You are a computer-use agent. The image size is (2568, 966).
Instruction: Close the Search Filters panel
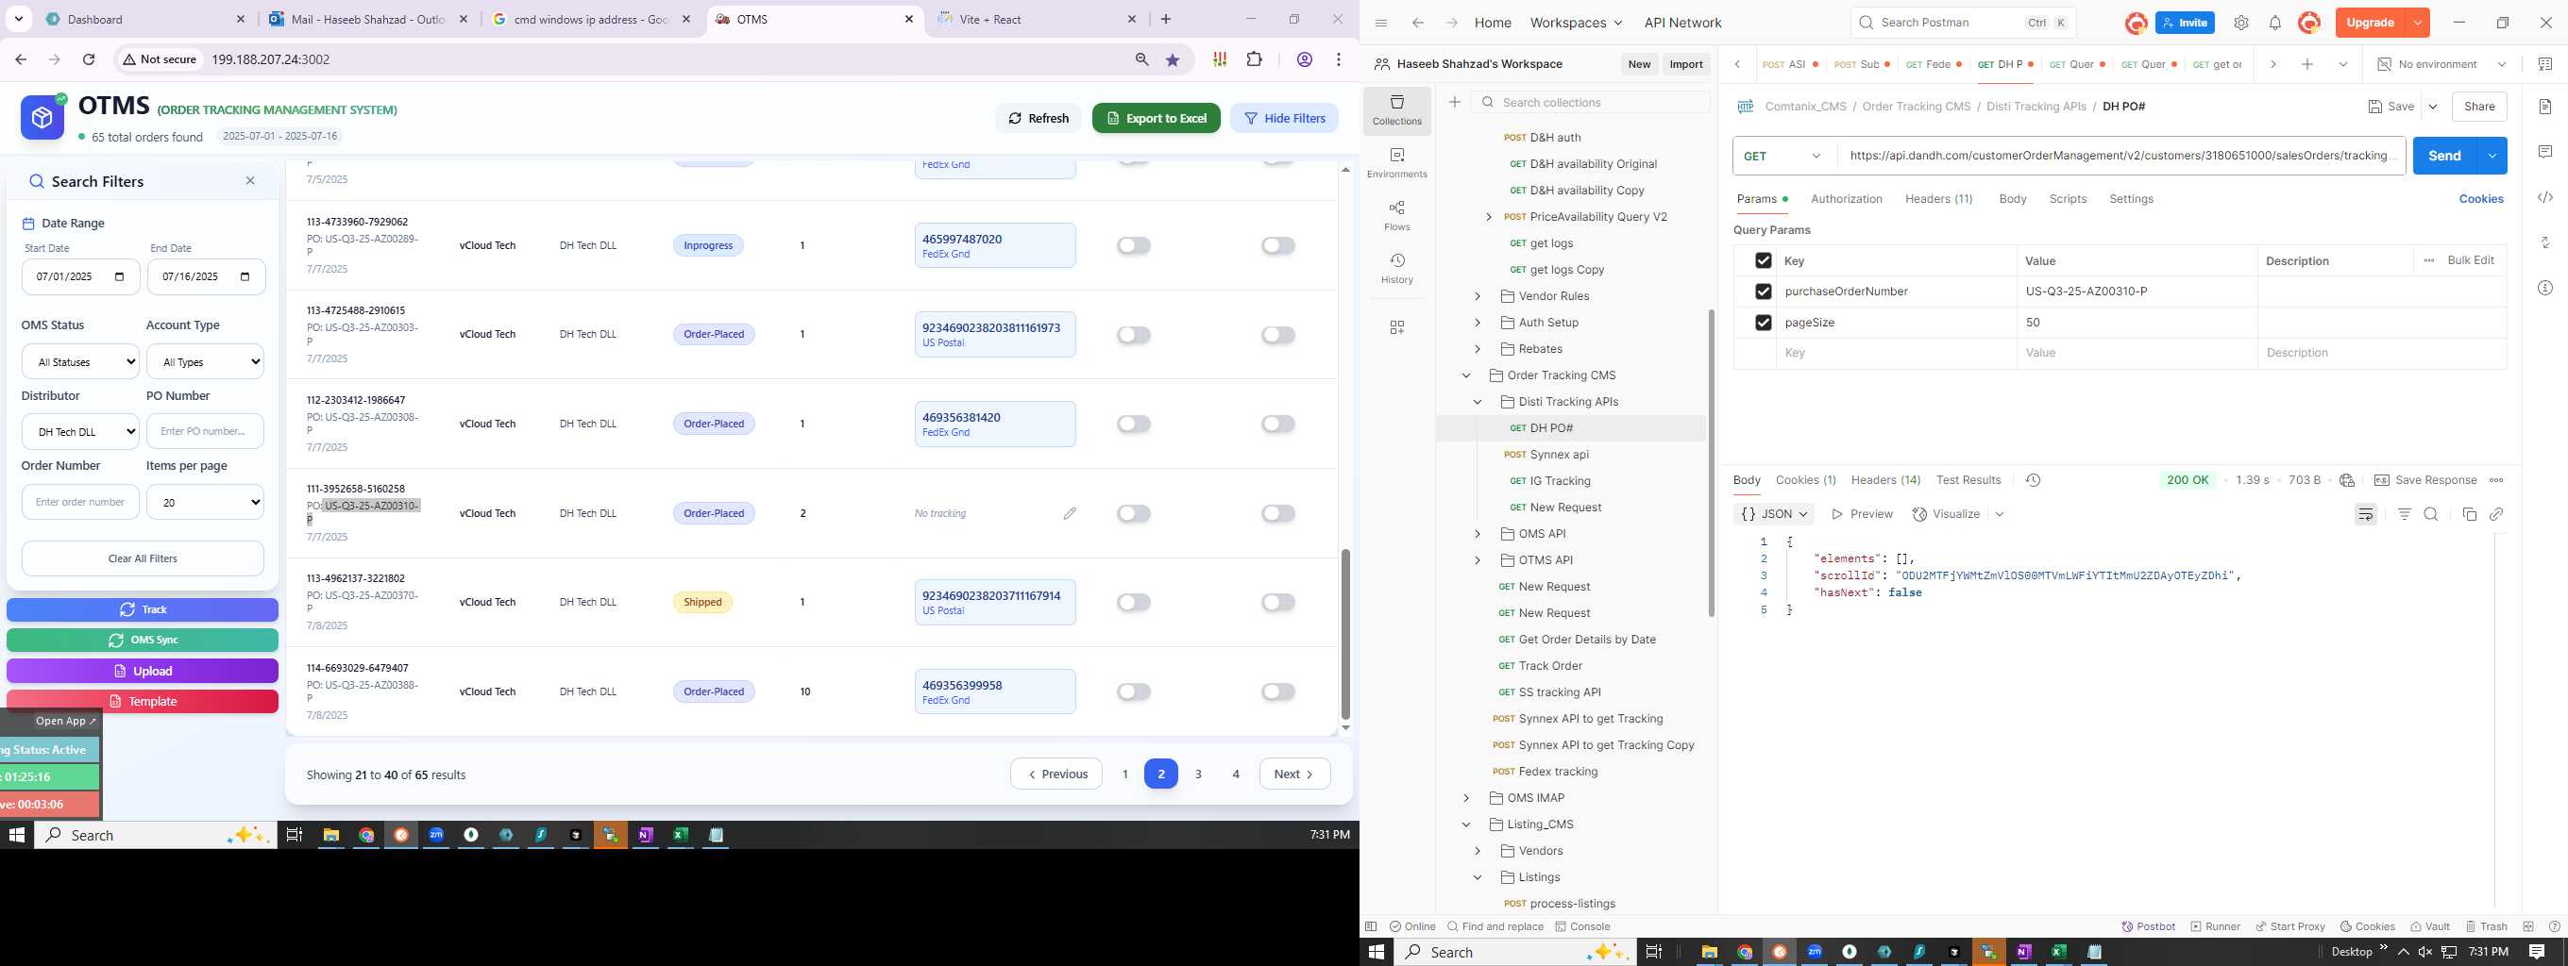[250, 180]
